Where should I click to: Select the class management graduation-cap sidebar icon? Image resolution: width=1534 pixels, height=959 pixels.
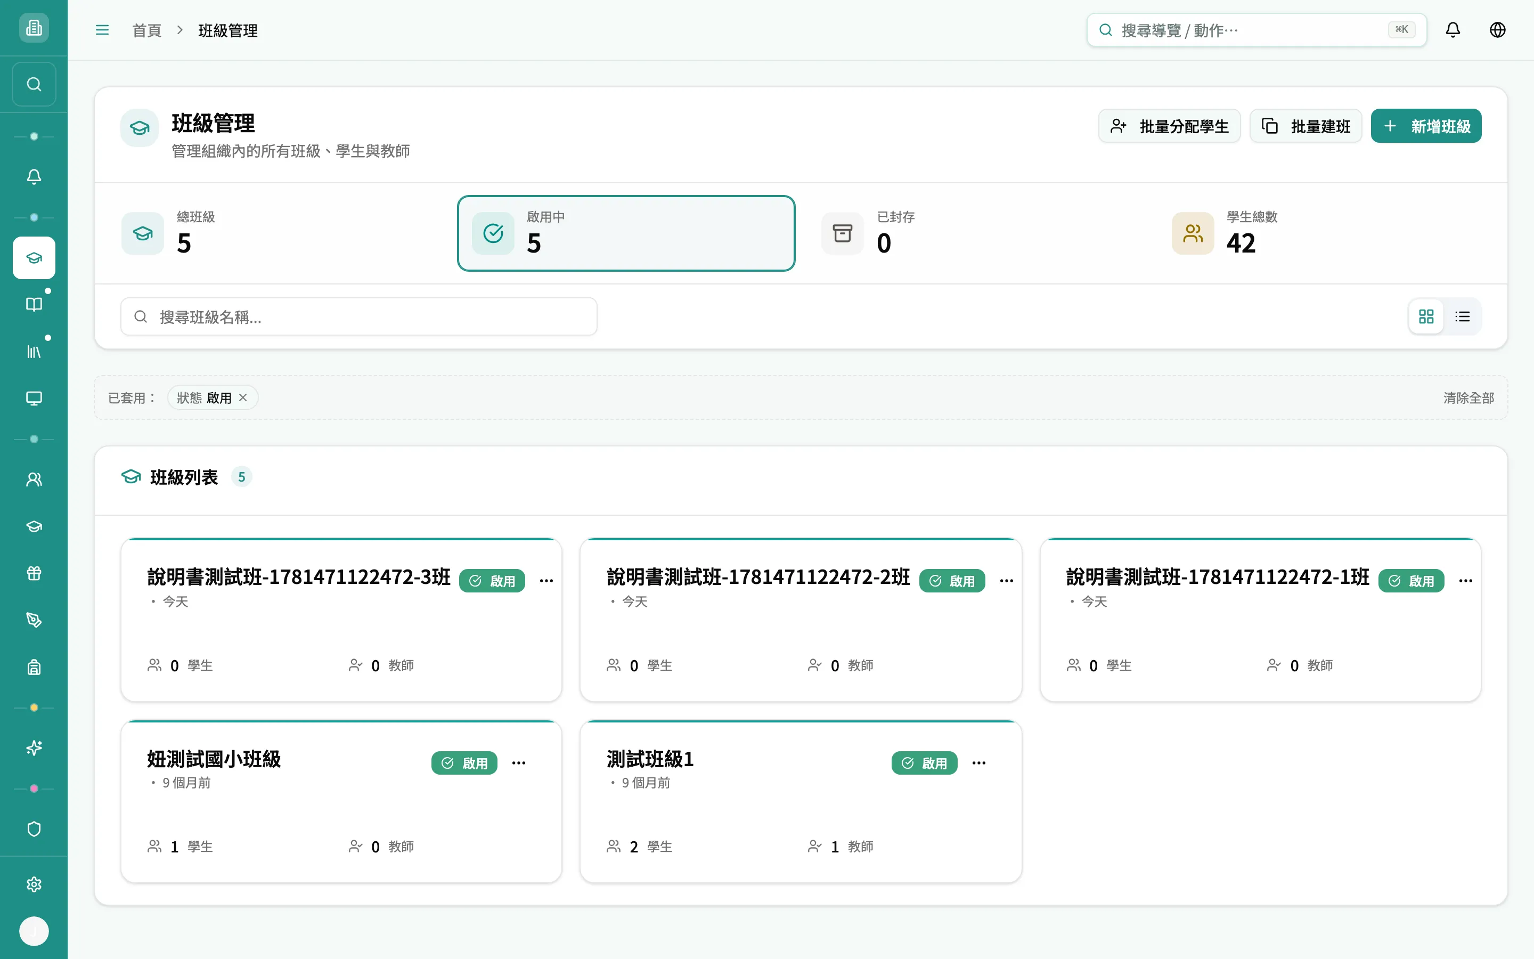34,257
